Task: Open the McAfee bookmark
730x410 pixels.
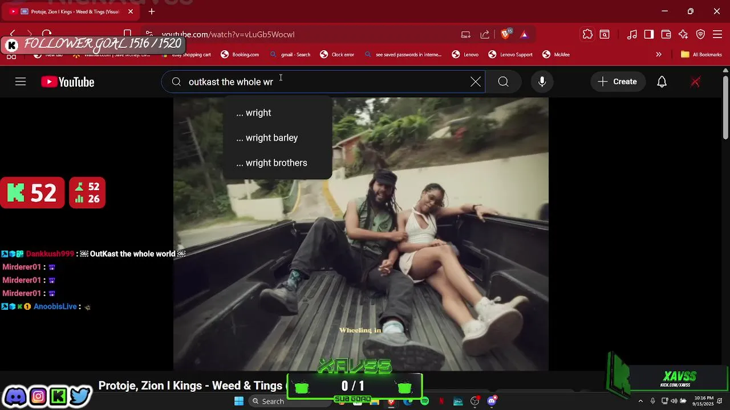Action: click(x=556, y=55)
